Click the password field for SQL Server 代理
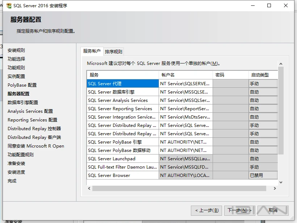297x223 pixels. click(x=231, y=84)
